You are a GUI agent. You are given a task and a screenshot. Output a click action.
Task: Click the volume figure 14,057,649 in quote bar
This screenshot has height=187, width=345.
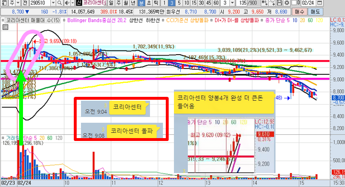(83, 12)
